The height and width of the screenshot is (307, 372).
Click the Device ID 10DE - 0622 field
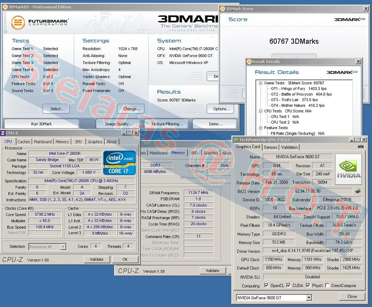point(275,200)
